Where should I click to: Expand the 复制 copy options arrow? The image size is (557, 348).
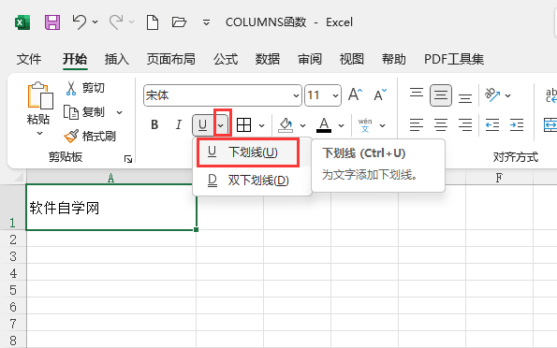point(120,112)
